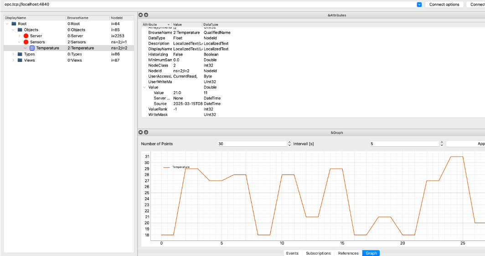485x256 pixels.
Task: Expand the Server node in tree
Action: click(x=19, y=36)
